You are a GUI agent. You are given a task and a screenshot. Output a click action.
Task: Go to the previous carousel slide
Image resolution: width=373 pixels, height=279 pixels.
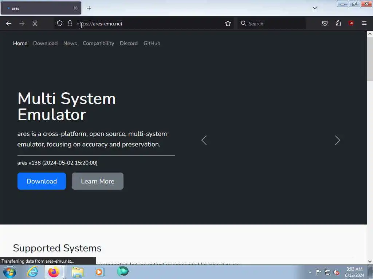coord(204,140)
